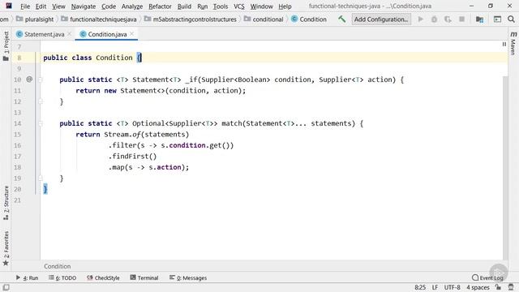Click the Stop square icon
519x292 pixels.
click(461, 19)
